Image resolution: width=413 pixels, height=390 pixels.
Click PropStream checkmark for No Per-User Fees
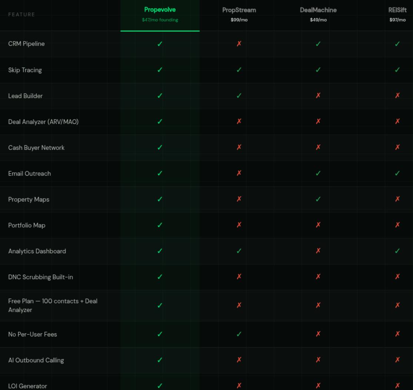click(x=239, y=334)
